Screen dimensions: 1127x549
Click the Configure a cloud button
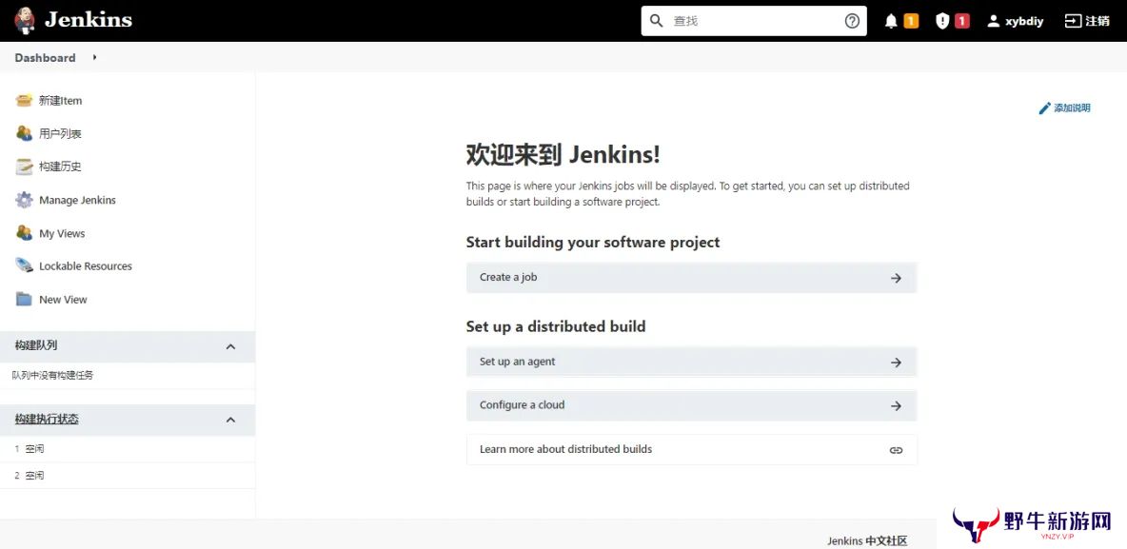tap(691, 405)
